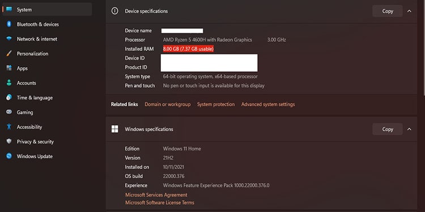Screen dimensions: 425x212
Task: Click the info icon beside Device specifications
Action: click(x=115, y=11)
